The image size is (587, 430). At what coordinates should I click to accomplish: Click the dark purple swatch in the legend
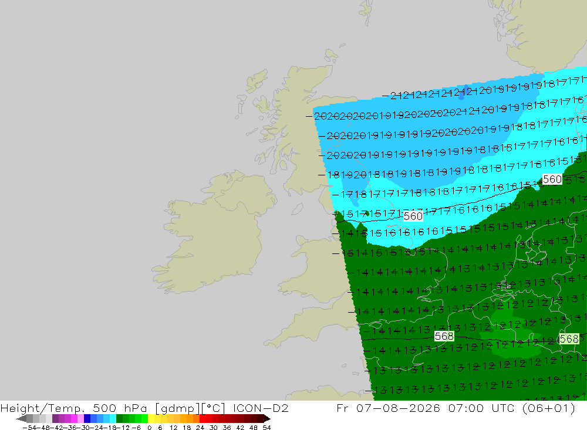coord(55,418)
